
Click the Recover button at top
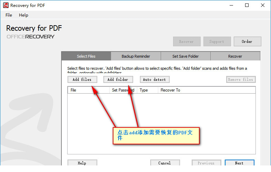(x=187, y=41)
